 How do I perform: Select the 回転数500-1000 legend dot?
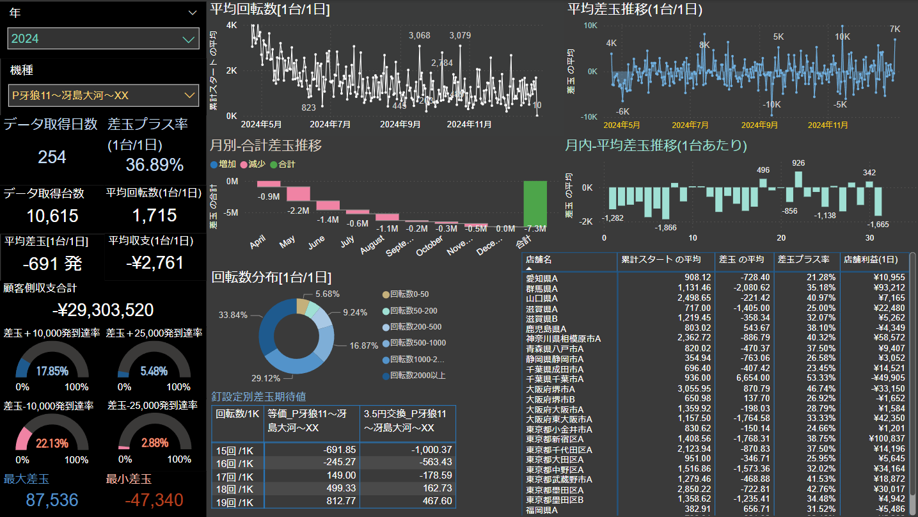point(385,343)
